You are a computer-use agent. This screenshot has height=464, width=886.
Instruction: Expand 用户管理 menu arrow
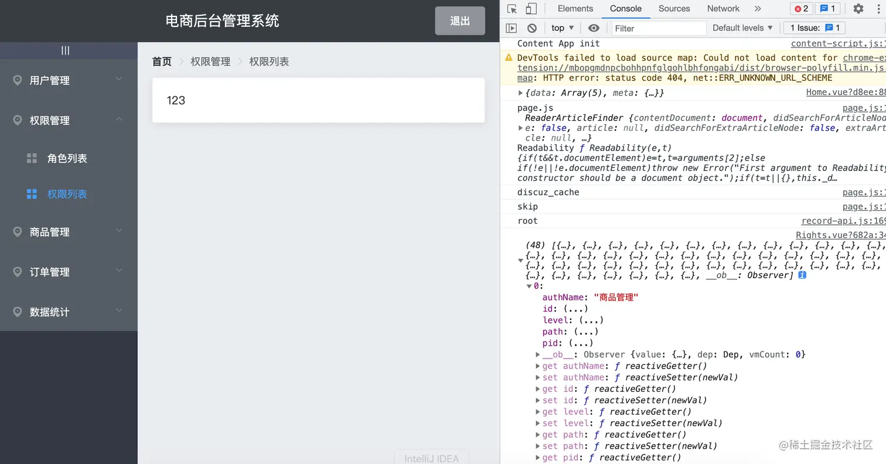point(119,79)
